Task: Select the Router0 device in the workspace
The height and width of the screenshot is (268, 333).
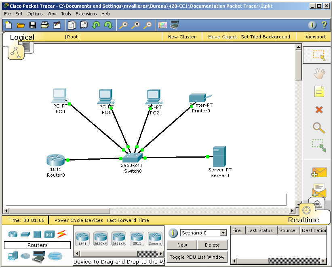Action: (56, 160)
